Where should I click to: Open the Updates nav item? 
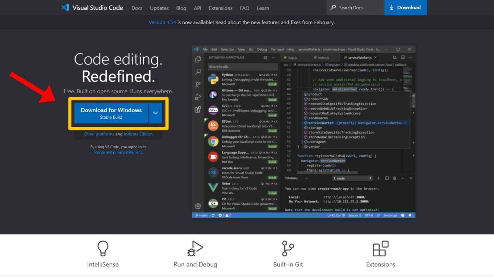click(x=159, y=8)
